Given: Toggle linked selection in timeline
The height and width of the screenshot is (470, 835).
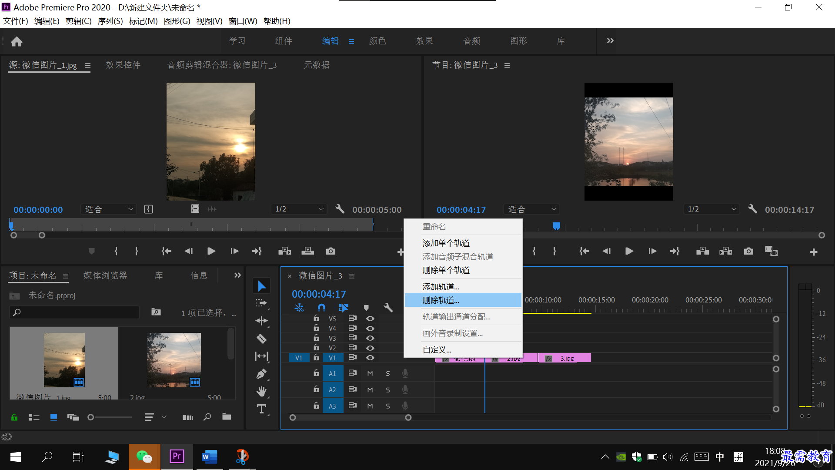Looking at the screenshot, I should coord(343,308).
